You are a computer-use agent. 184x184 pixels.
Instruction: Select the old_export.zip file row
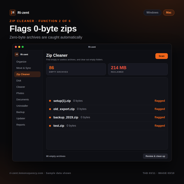pyautogui.click(x=107, y=109)
